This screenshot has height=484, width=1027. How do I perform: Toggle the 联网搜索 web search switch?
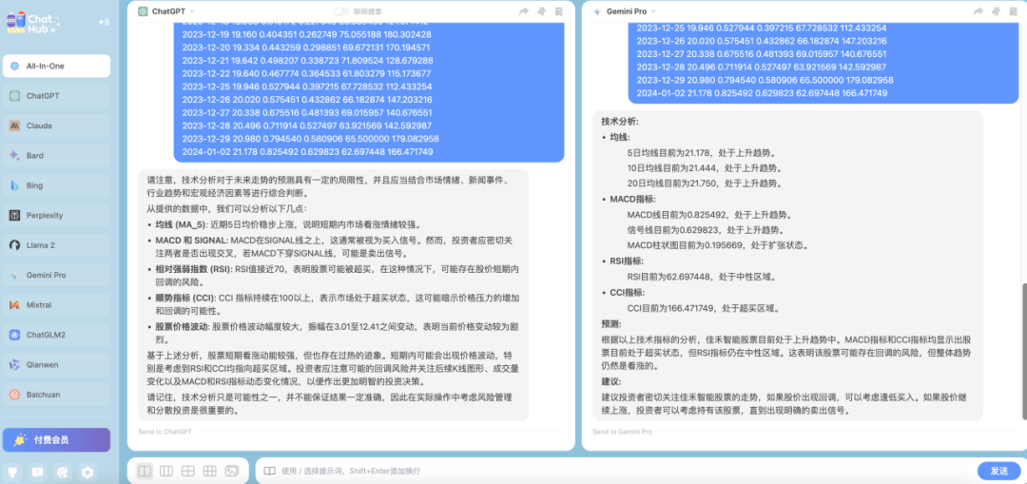[341, 11]
